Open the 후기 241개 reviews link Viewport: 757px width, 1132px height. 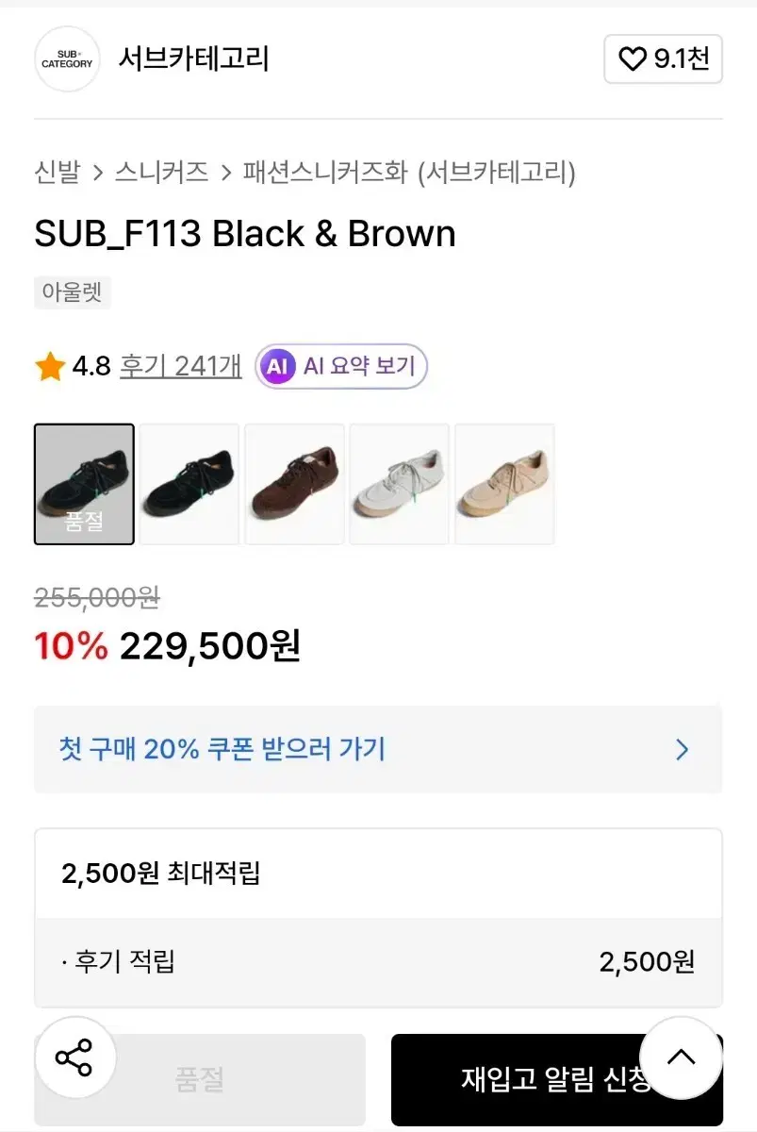(x=180, y=366)
